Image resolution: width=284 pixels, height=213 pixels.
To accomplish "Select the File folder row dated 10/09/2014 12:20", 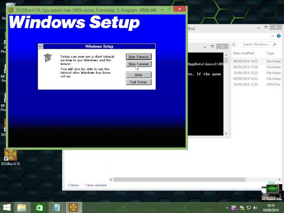I will coord(257,73).
